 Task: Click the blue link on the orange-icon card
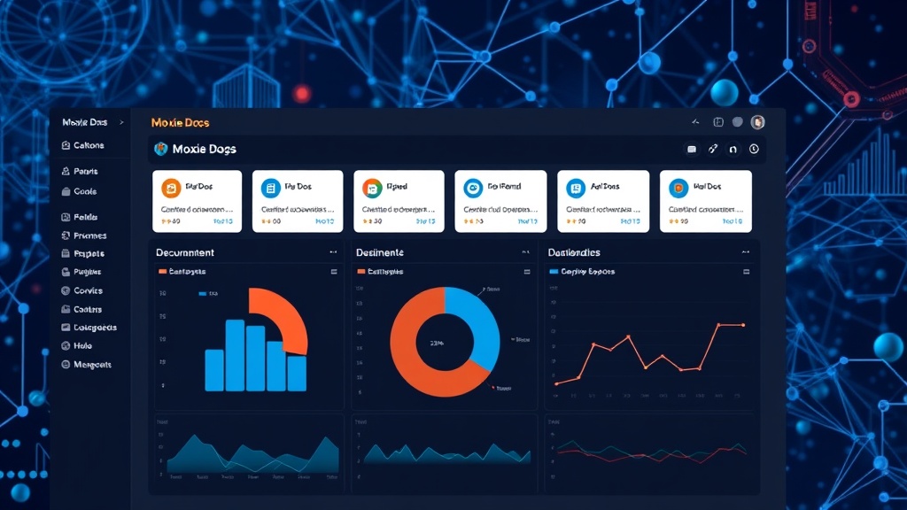[x=223, y=221]
